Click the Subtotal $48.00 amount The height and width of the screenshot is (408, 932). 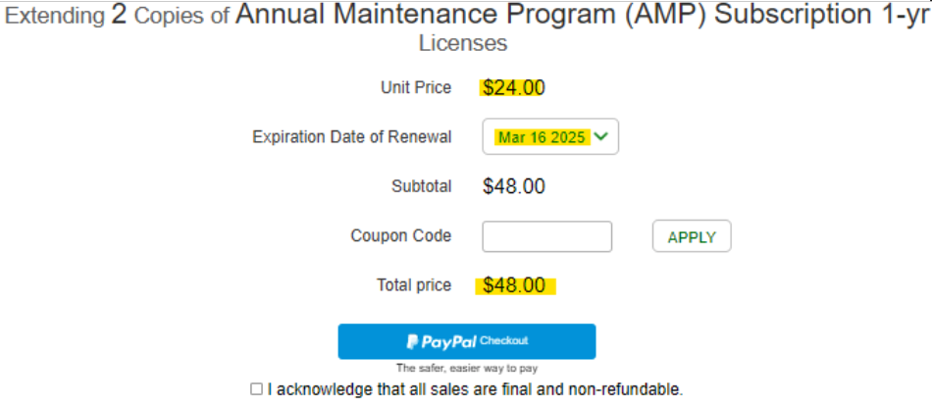click(513, 186)
